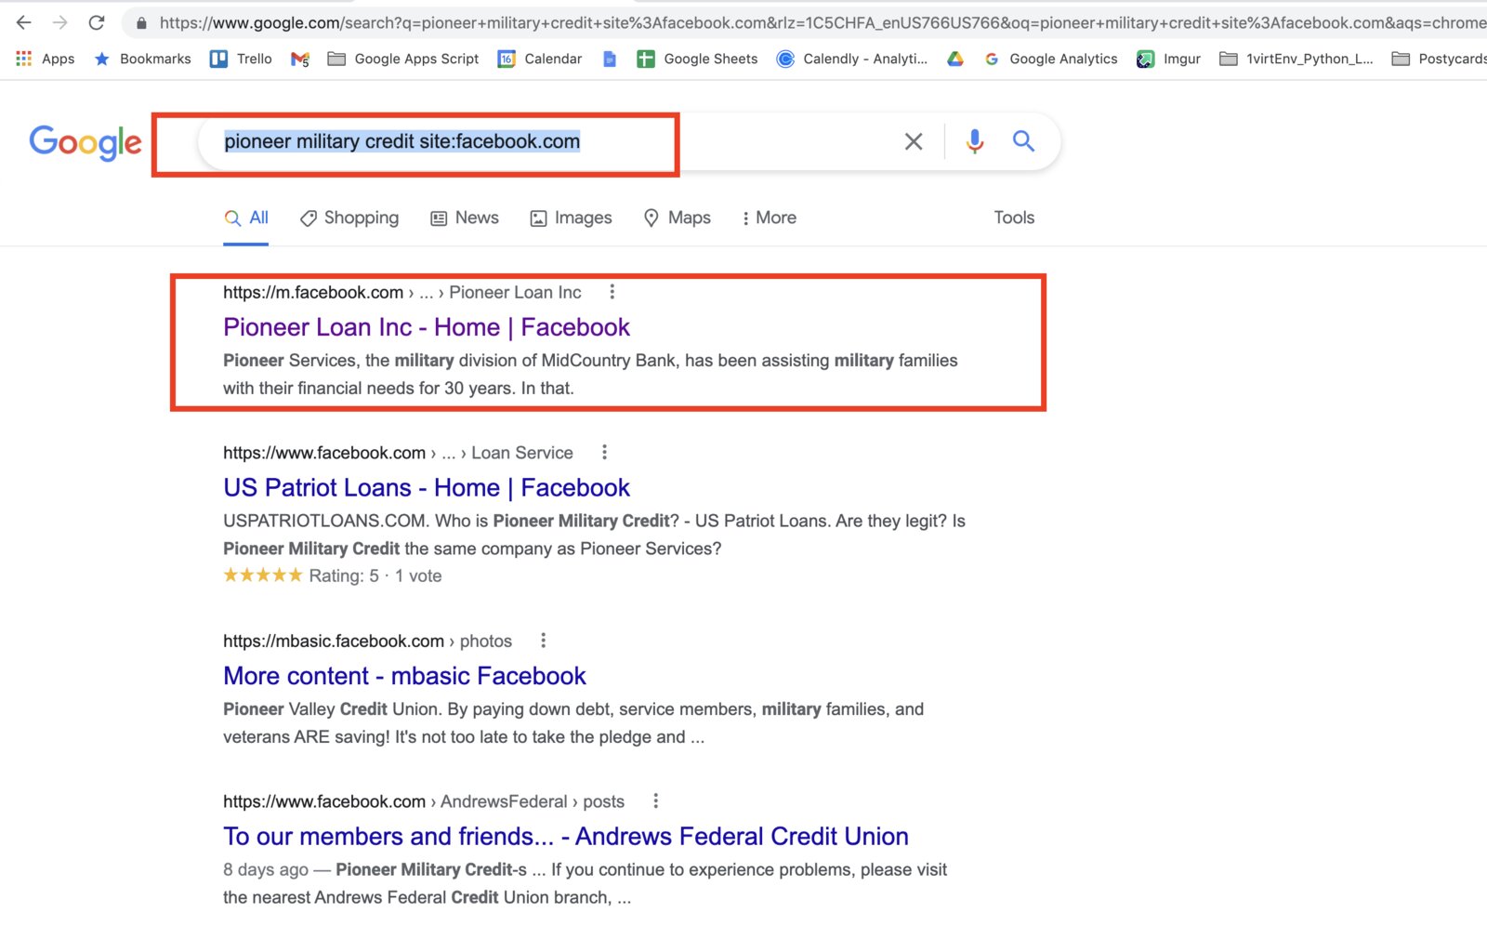
Task: Click the facebook.com AndrewsFederal posts URL
Action: [x=424, y=801]
